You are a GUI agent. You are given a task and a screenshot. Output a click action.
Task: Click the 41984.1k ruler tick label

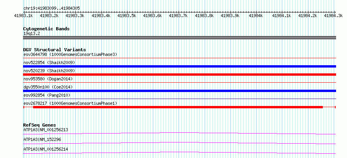pos(281,16)
